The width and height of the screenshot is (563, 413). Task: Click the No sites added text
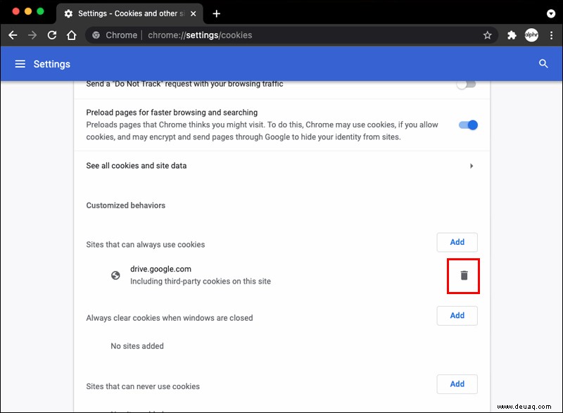tap(137, 346)
